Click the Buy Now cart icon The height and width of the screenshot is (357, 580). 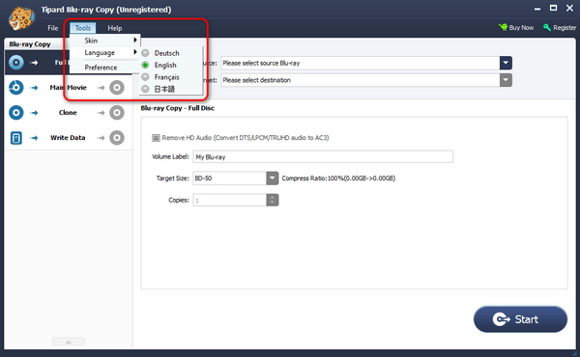[x=503, y=27]
